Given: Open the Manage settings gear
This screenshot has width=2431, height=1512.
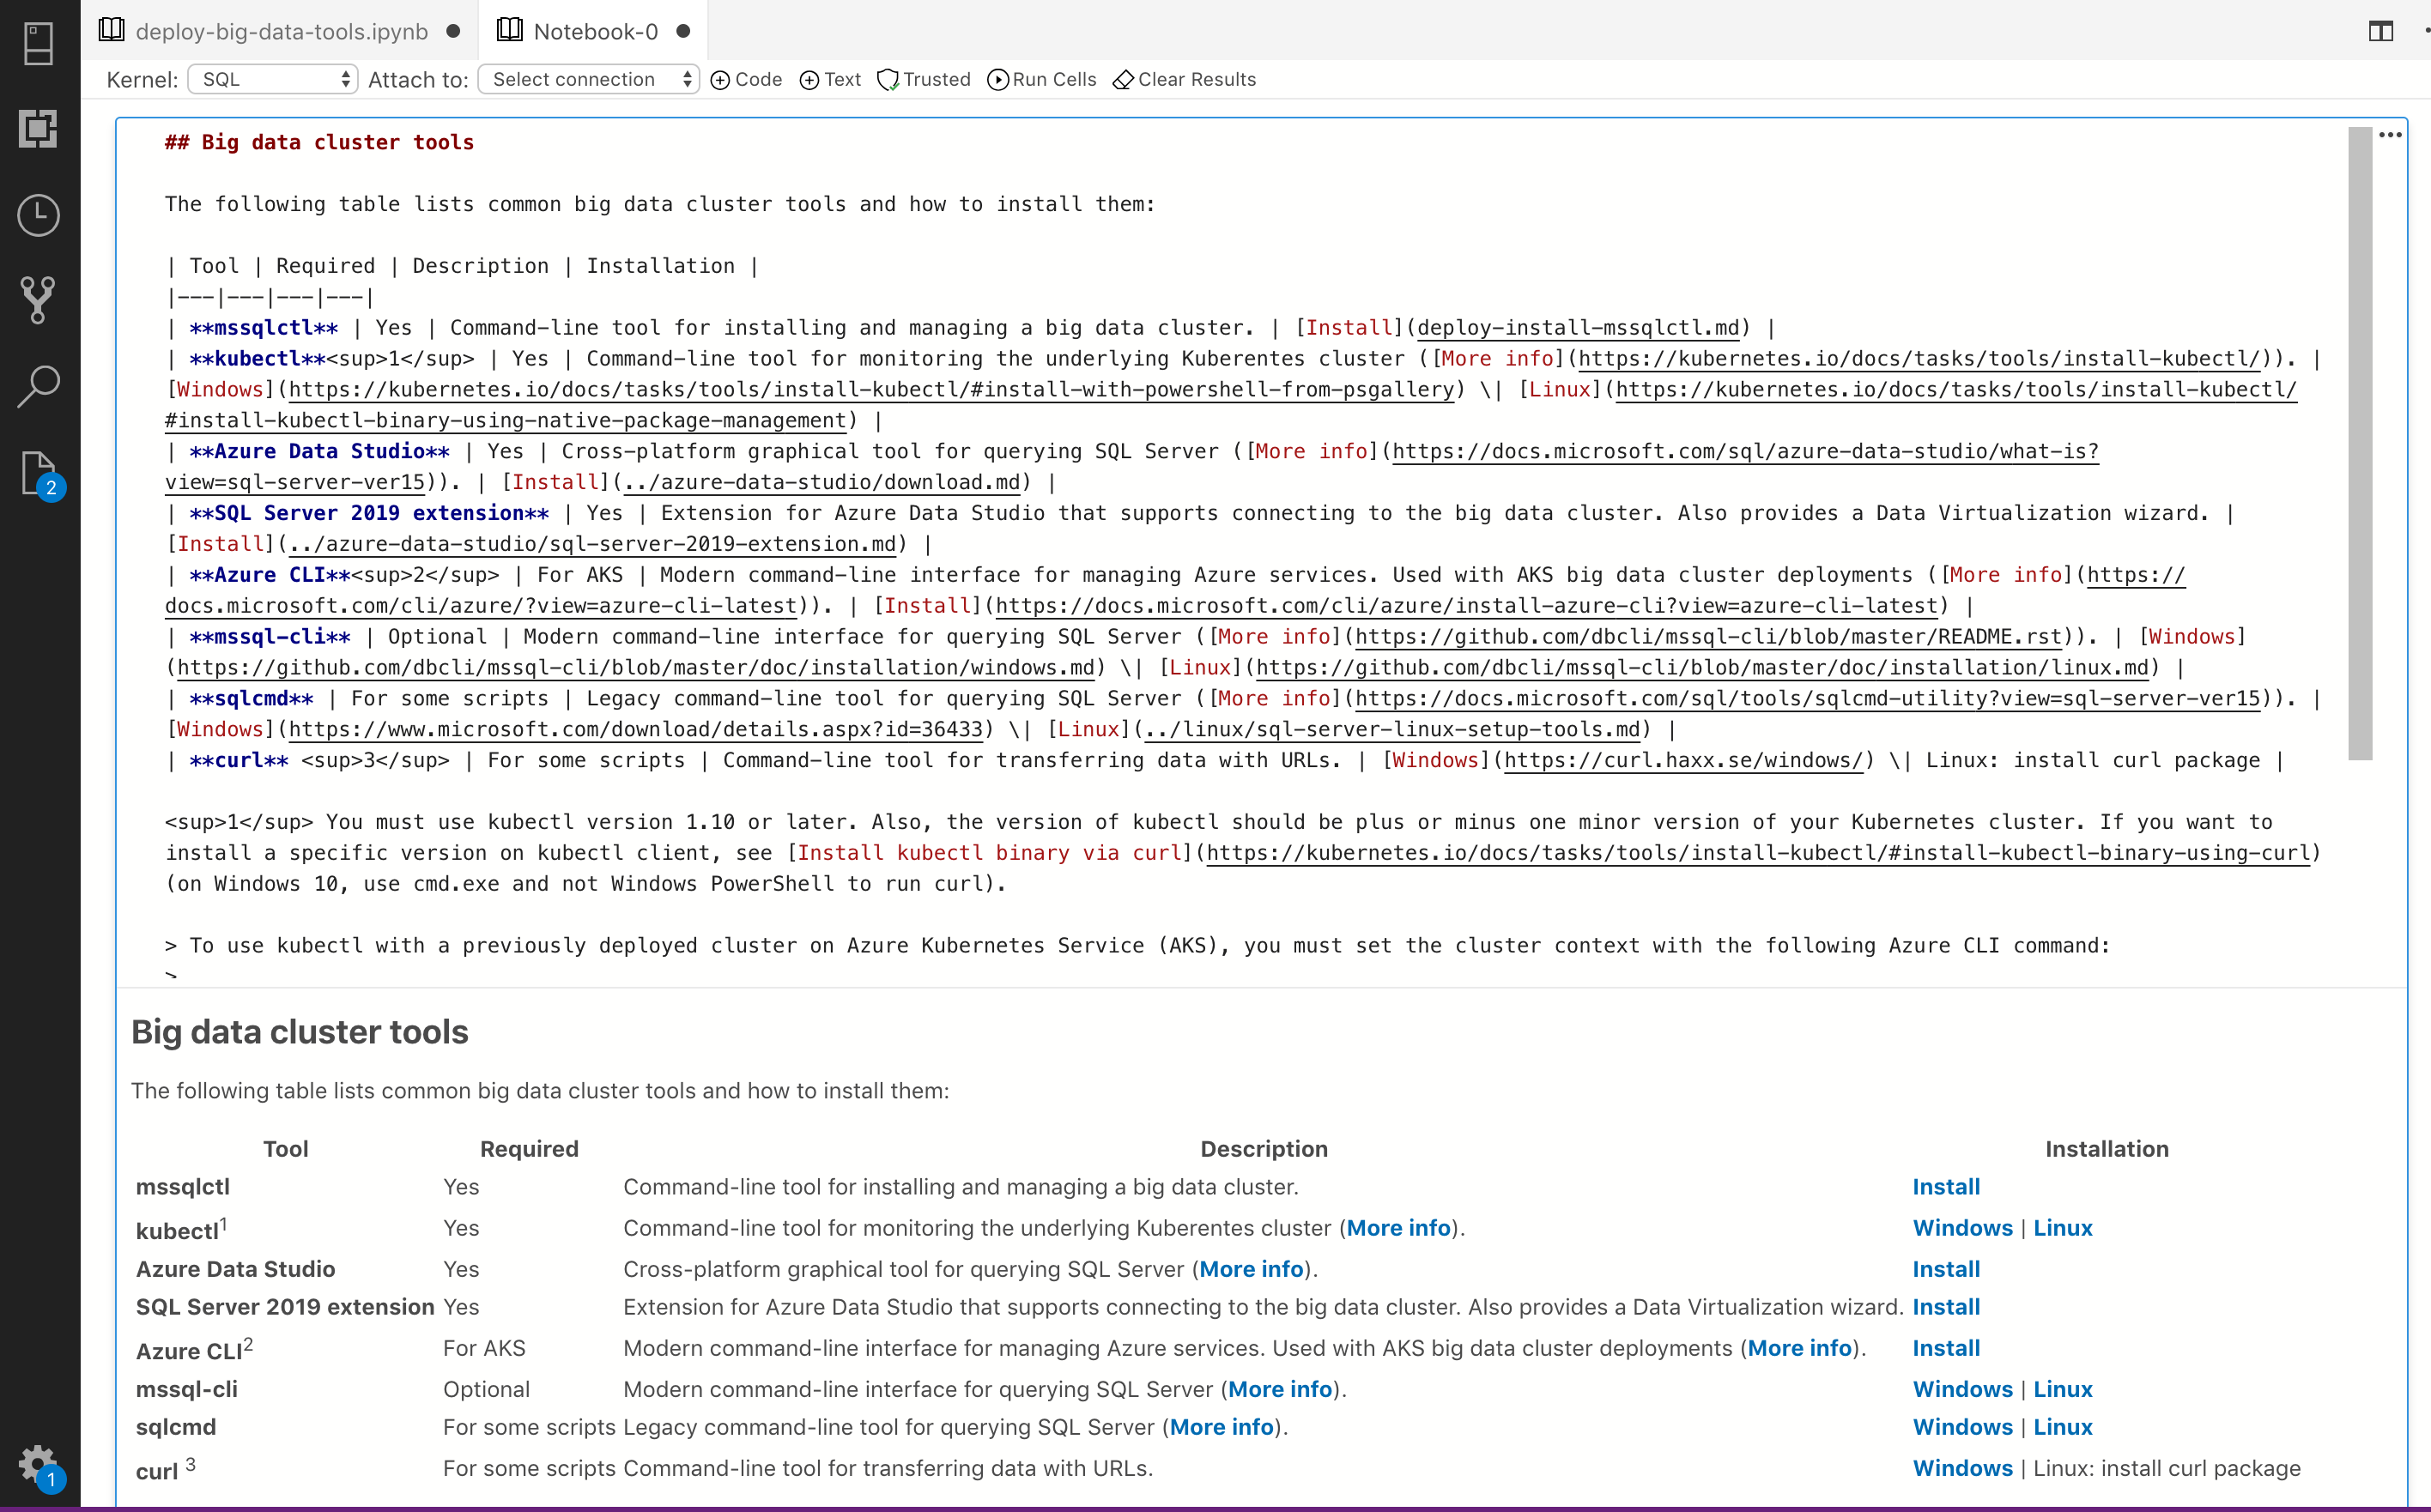Looking at the screenshot, I should click(x=38, y=1462).
